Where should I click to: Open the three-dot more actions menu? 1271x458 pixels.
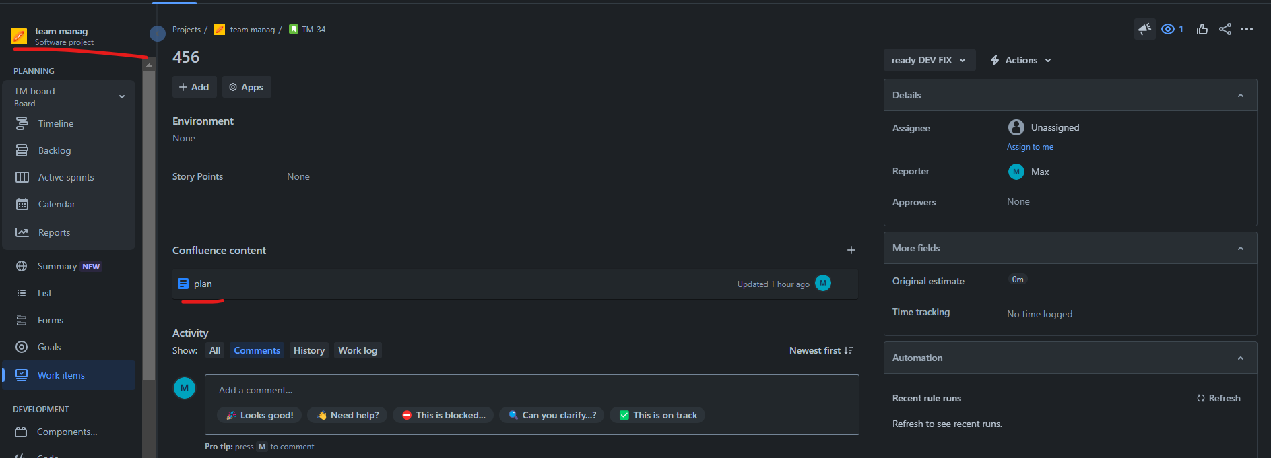pos(1247,29)
